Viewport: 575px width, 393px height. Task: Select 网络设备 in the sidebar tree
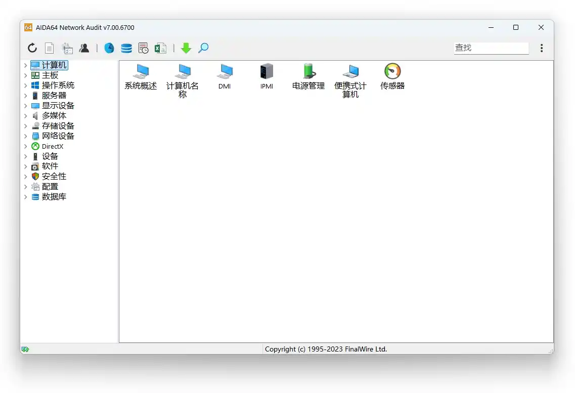click(x=53, y=136)
